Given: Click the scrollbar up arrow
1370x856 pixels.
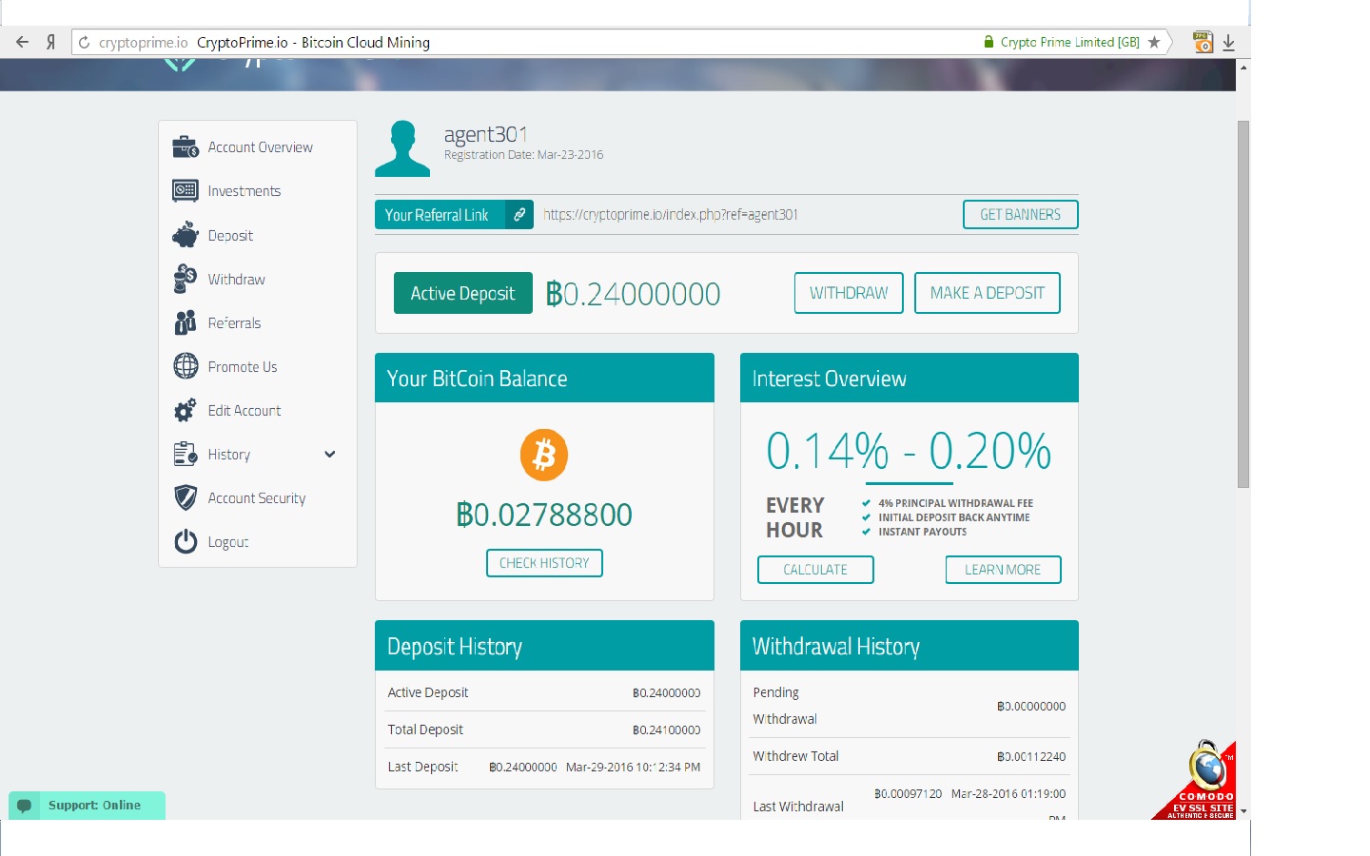Looking at the screenshot, I should pyautogui.click(x=1243, y=68).
